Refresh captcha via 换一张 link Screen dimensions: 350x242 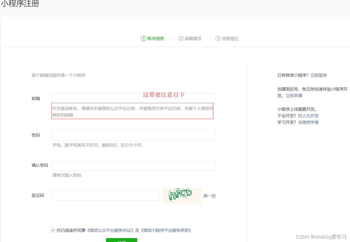point(209,196)
